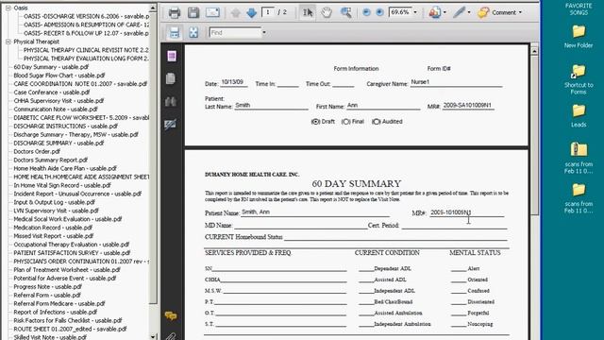This screenshot has width=604, height=340.
Task: Activate the Hand pan tool
Action: pyautogui.click(x=327, y=12)
